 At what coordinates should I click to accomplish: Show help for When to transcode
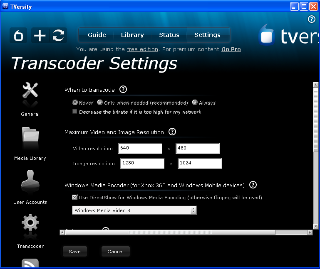coord(123,89)
